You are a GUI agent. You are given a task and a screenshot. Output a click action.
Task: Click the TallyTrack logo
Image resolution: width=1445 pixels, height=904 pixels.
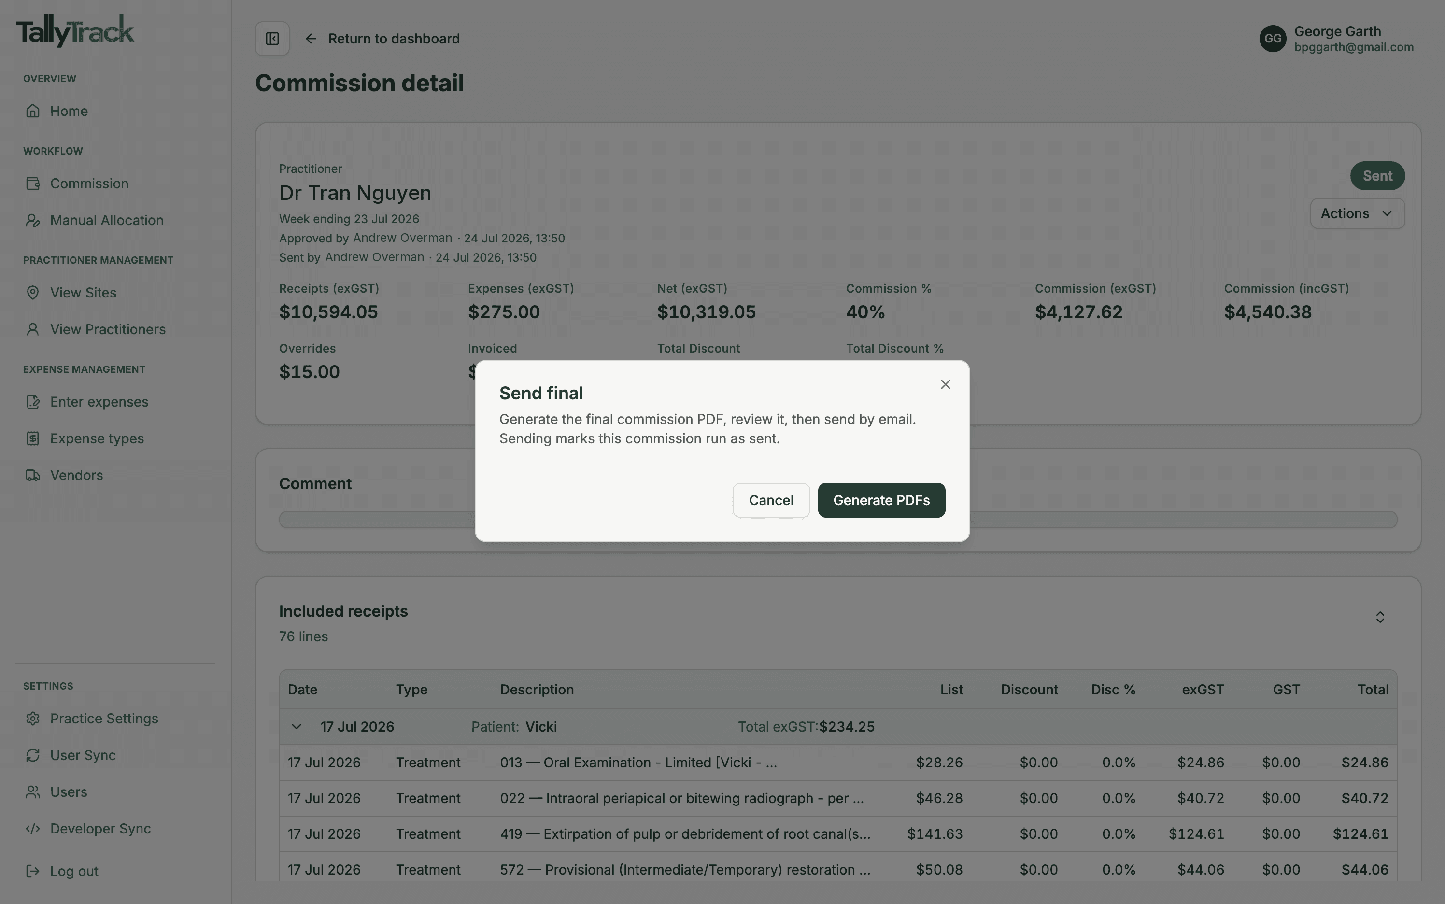75,30
